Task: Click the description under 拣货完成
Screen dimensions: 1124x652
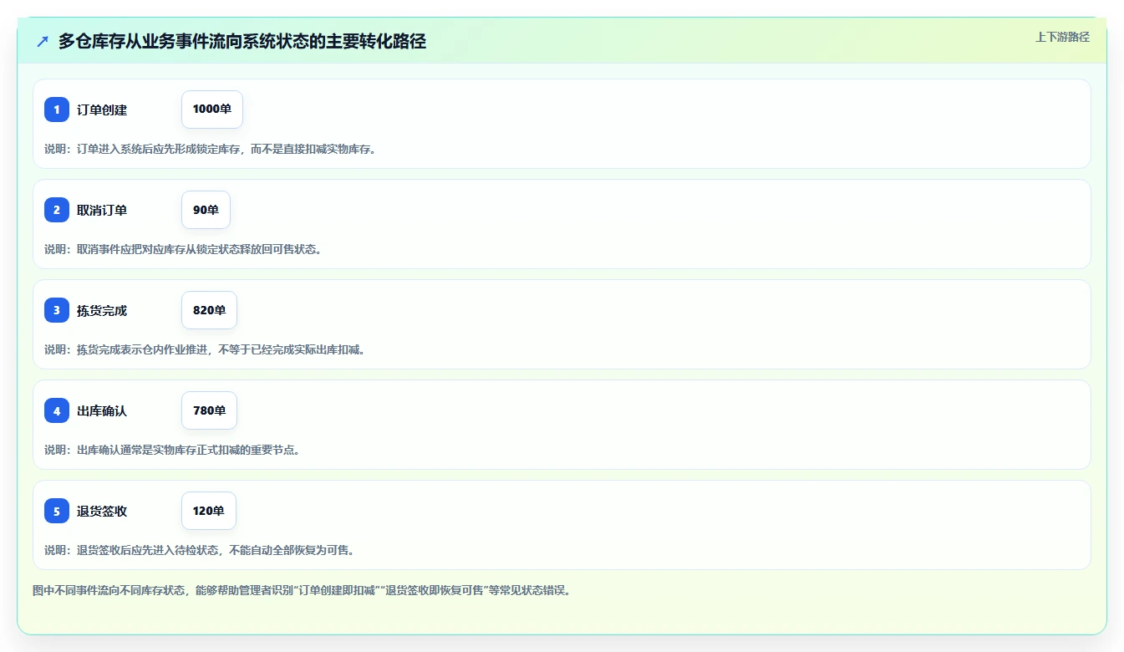Action: pyautogui.click(x=205, y=349)
